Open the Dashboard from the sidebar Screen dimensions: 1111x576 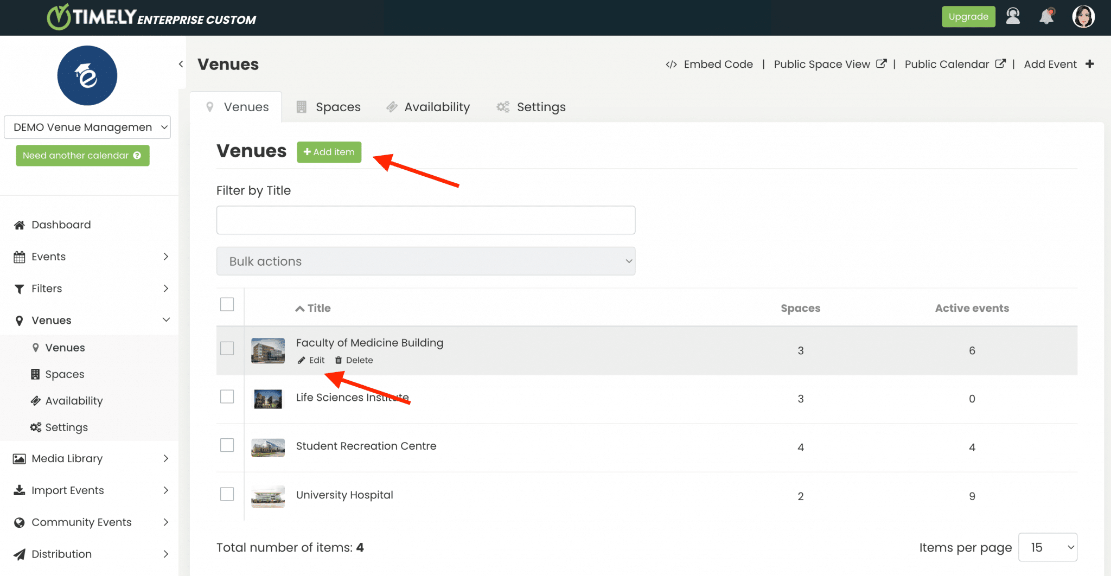click(60, 224)
